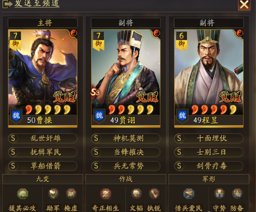Viewport: 256px width, 212px height.
Task: Open 程昱 general card portrait
Action: (209, 78)
